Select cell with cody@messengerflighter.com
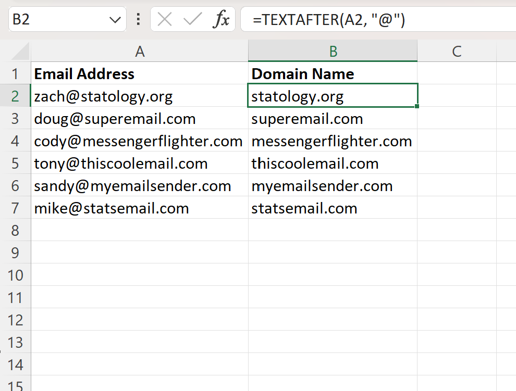The image size is (516, 391). (x=140, y=141)
